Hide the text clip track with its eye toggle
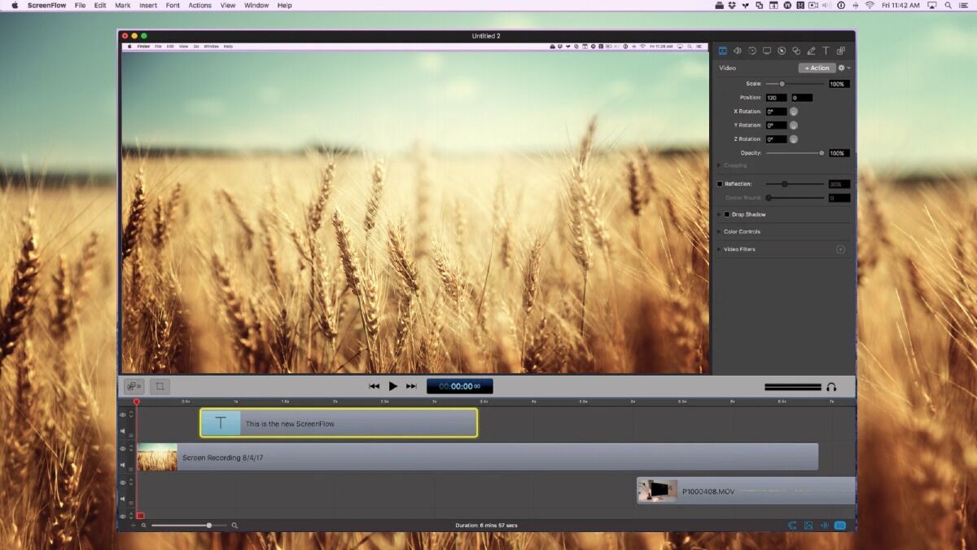 [x=123, y=415]
